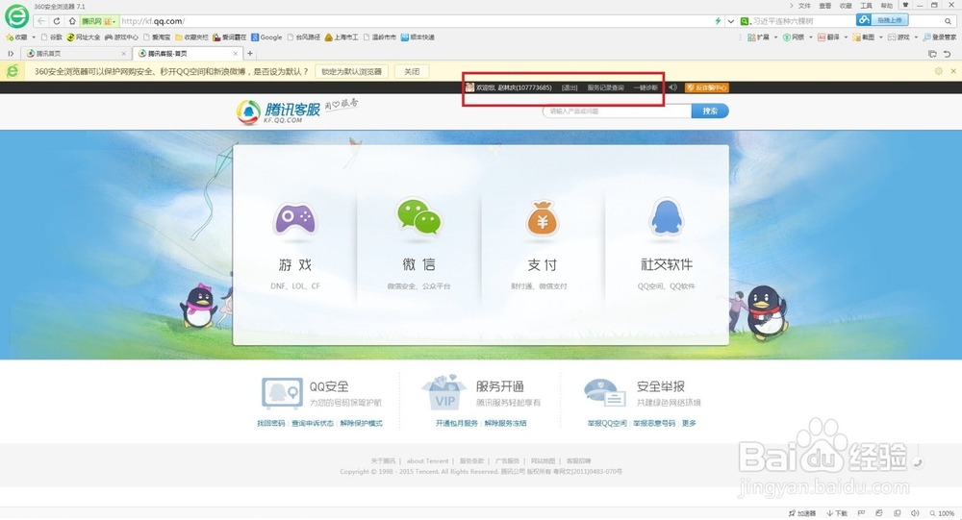Viewport: 962px width, 520px height.
Task: Open the dropdown arrow next to 截图
Action: click(881, 37)
